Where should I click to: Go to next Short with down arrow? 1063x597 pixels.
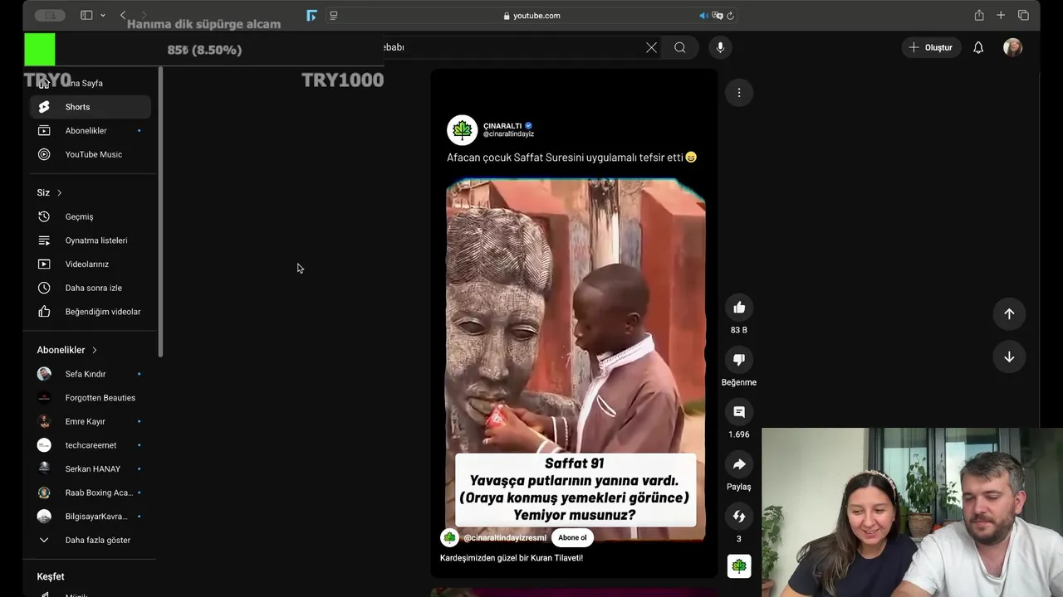pyautogui.click(x=1009, y=357)
